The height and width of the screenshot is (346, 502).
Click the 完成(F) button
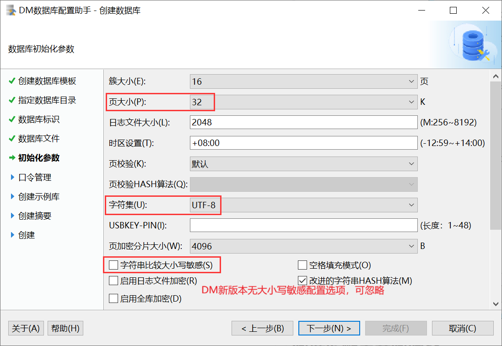(x=396, y=328)
